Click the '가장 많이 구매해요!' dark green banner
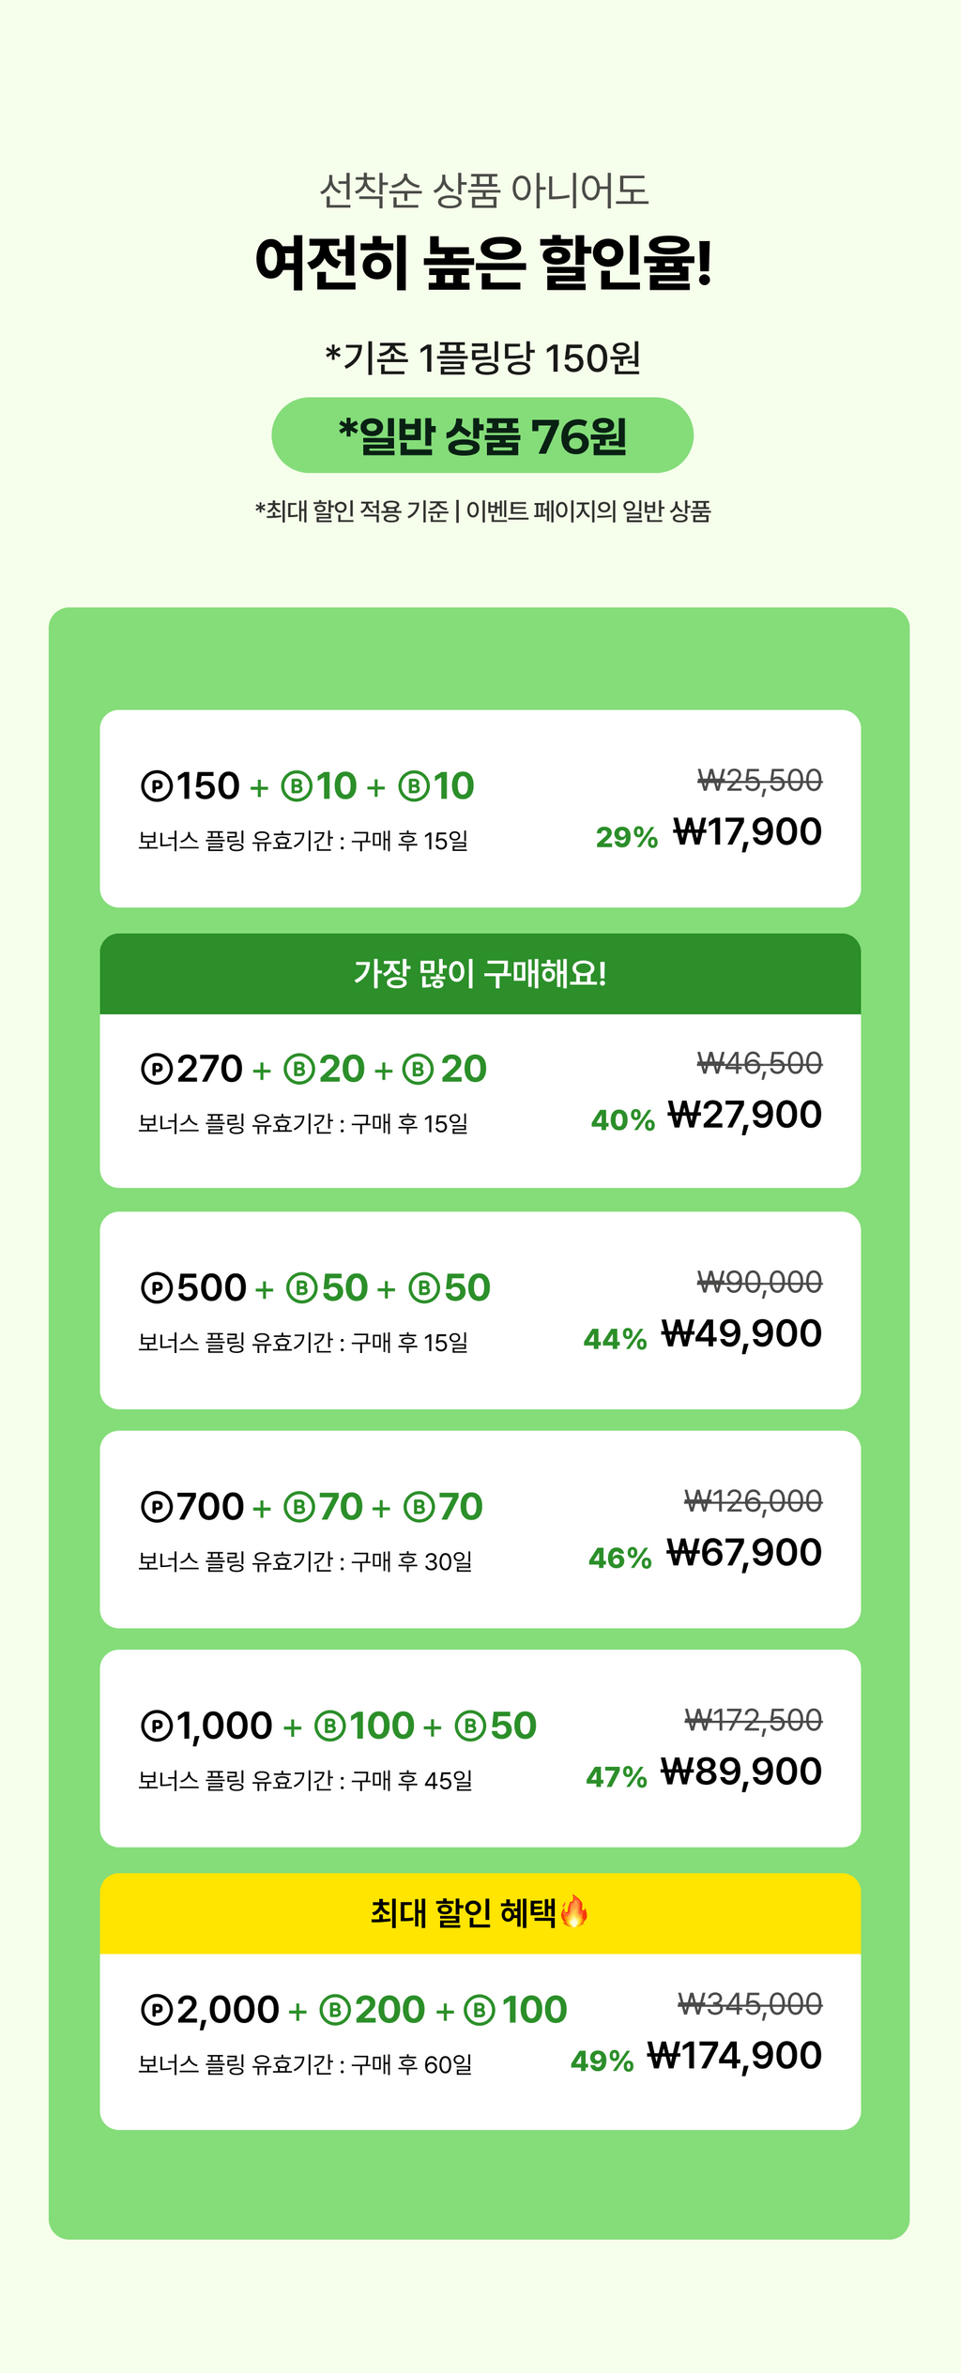Screen dimensions: 961x2373 pos(480,974)
